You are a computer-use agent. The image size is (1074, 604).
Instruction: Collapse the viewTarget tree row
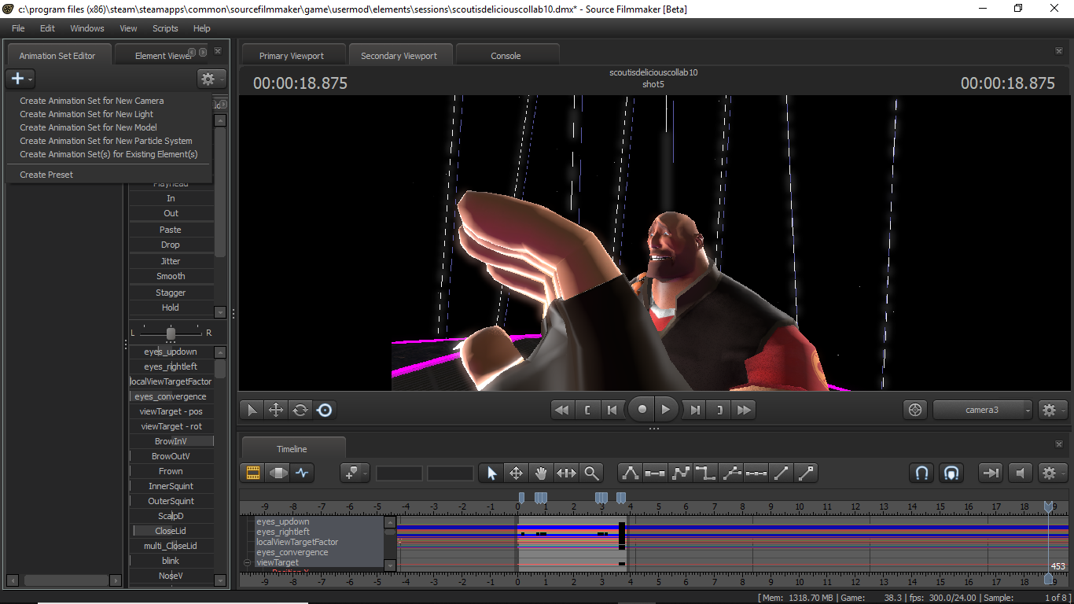247,563
